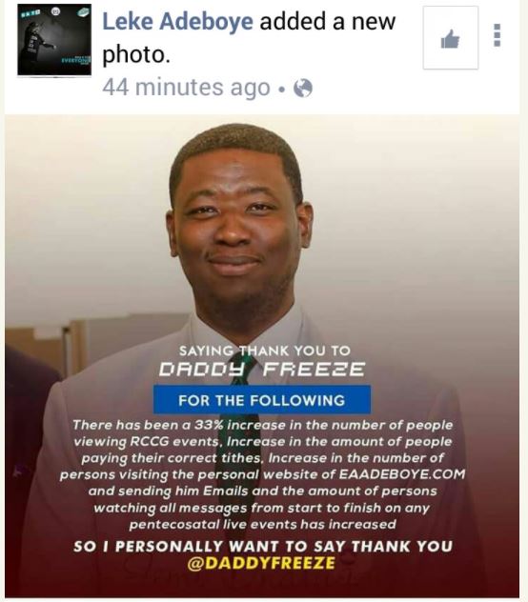Click the EAADEBOYE.COM website text
528x602 pixels.
402,474
